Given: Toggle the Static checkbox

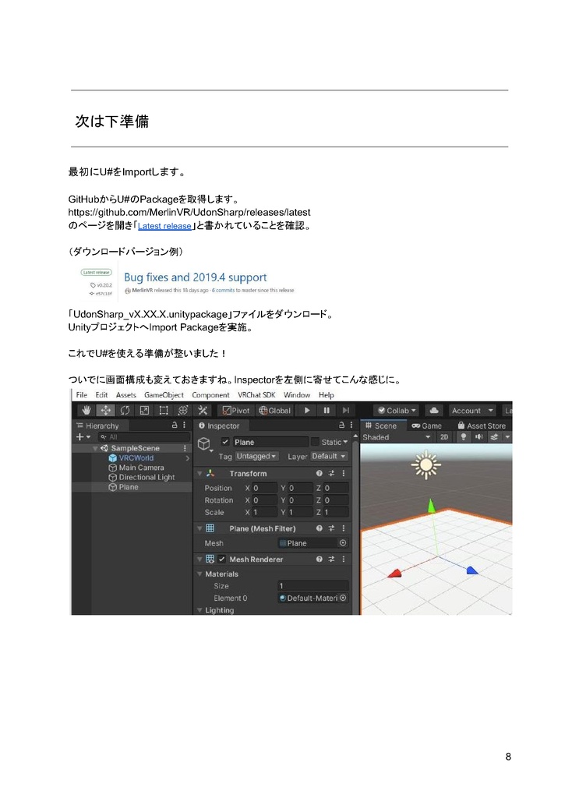Looking at the screenshot, I should click(315, 442).
